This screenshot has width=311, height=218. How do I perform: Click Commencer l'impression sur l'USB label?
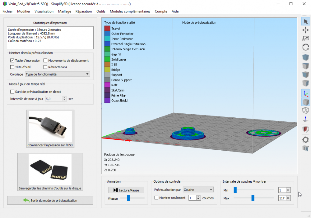(x=50, y=145)
